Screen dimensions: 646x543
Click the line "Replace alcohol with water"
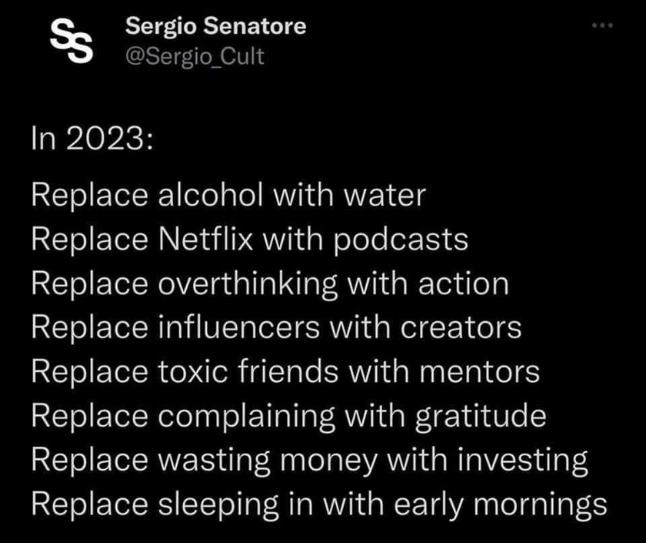(x=228, y=195)
